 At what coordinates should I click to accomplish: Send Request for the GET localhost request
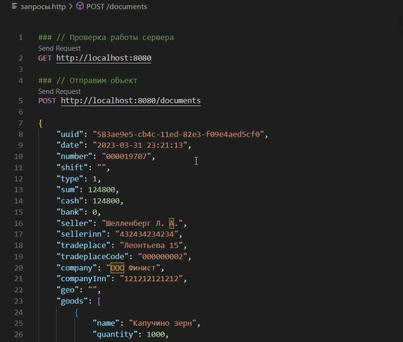tap(59, 48)
